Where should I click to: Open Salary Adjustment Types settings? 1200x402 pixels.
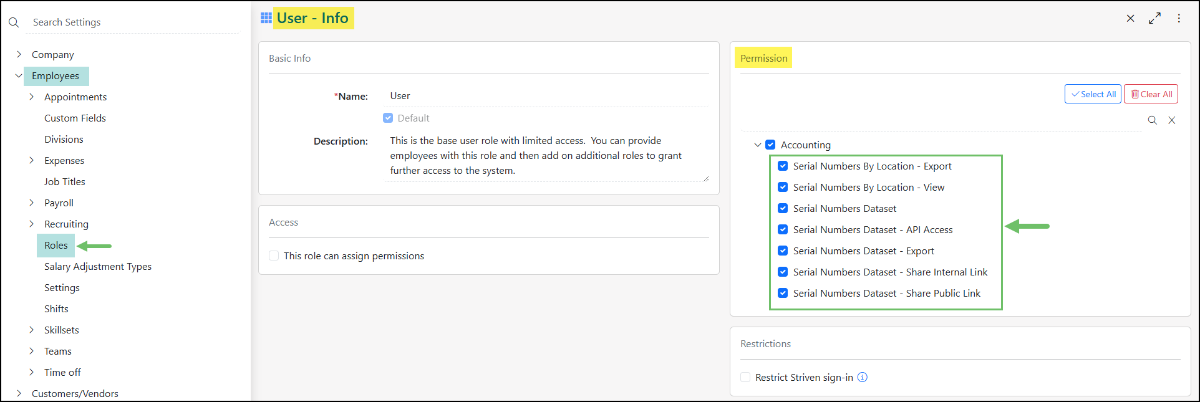(x=98, y=266)
